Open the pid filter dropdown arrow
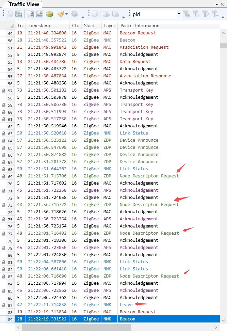Viewport: 227px width, 331px height. (179, 14)
